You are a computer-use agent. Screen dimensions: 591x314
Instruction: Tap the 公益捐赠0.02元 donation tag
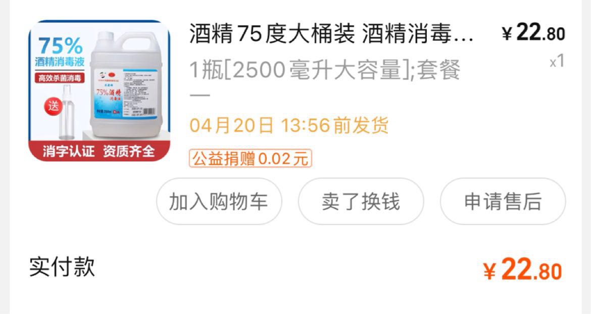250,158
